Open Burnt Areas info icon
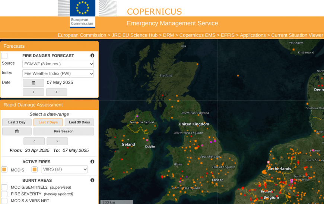 click(x=92, y=180)
